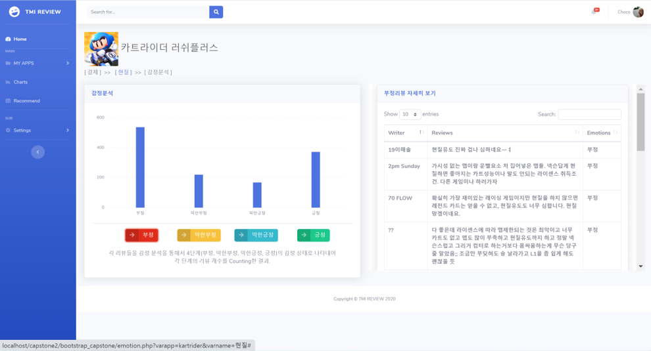Screen dimensions: 651x351
Task: Click the page scrollbar down arrow
Action: point(640,266)
